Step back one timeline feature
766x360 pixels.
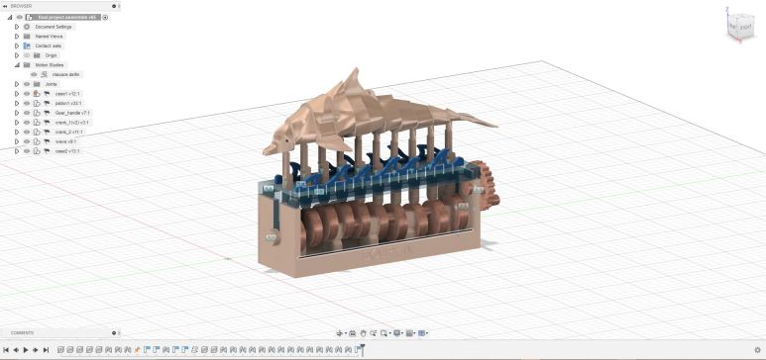click(x=16, y=350)
